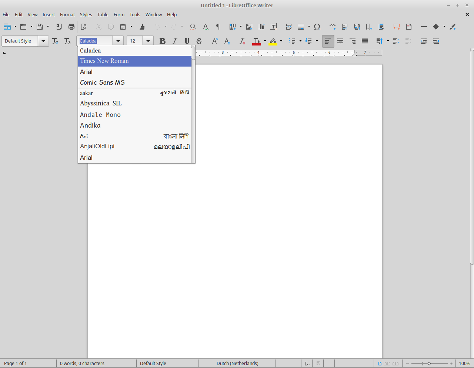
Task: Toggle Italic formatting
Action: (174, 41)
